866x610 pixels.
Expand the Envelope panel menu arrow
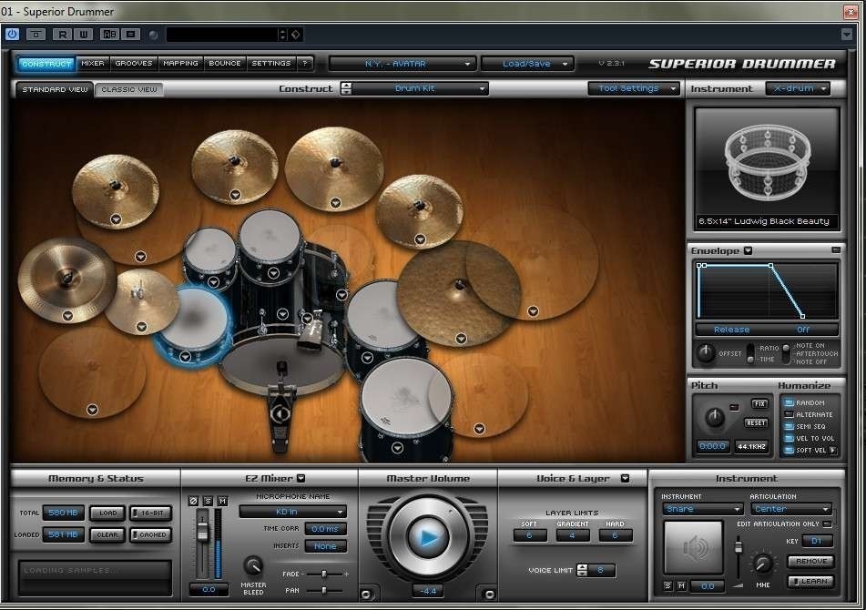pyautogui.click(x=748, y=250)
